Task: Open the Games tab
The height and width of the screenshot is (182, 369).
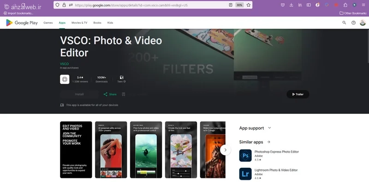Action: click(x=48, y=23)
